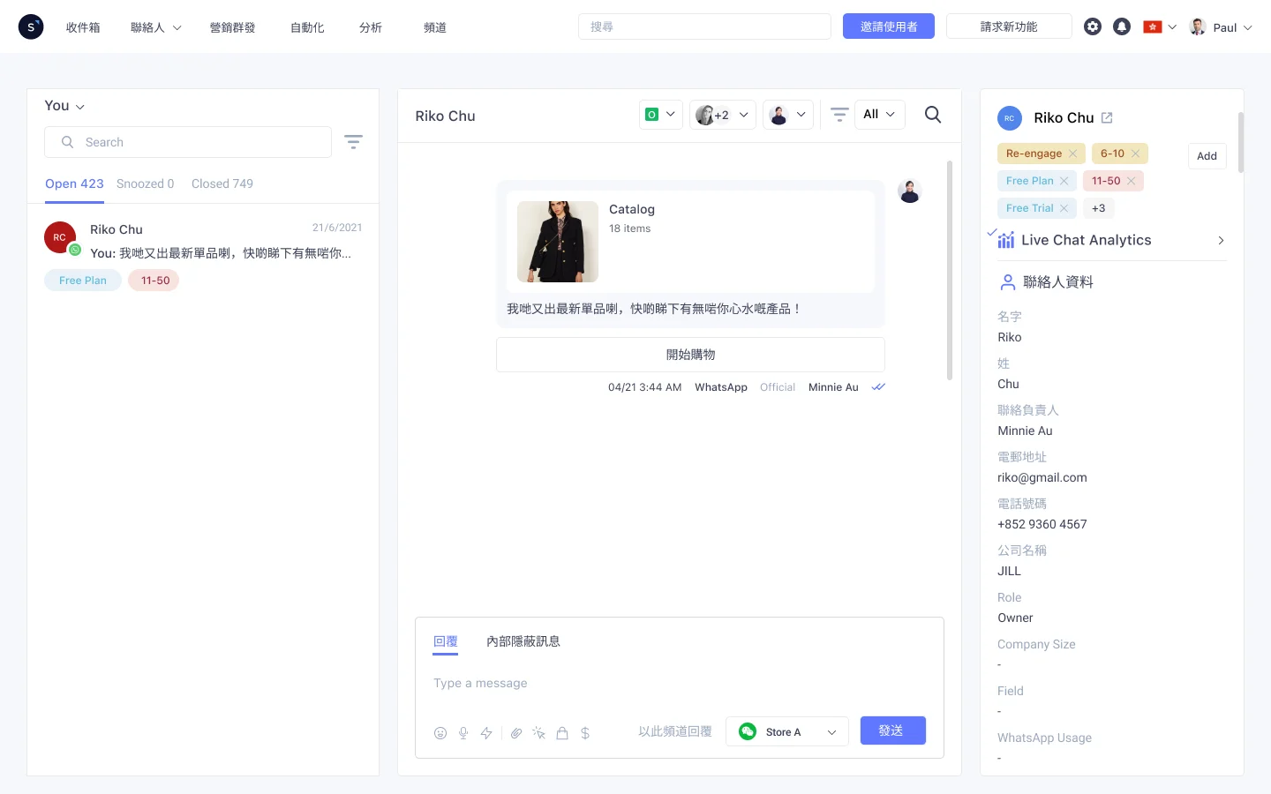The height and width of the screenshot is (794, 1271).
Task: Open quick replies with the lightning icon
Action: click(486, 732)
